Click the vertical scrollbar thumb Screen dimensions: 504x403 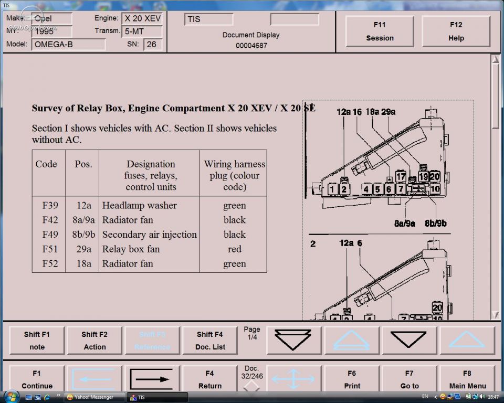495,97
